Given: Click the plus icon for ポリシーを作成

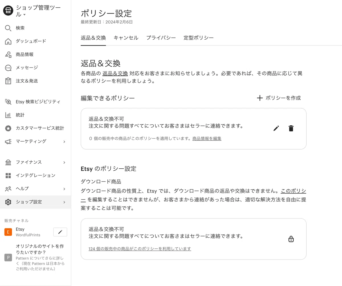Looking at the screenshot, I should 260,98.
